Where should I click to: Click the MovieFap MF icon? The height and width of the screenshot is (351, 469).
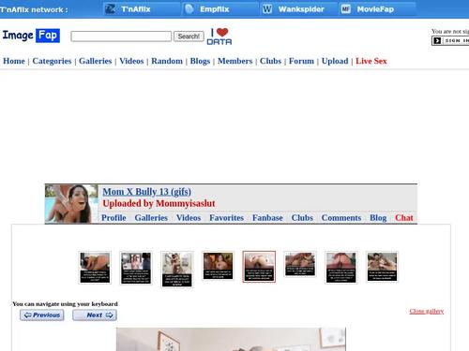click(x=346, y=9)
